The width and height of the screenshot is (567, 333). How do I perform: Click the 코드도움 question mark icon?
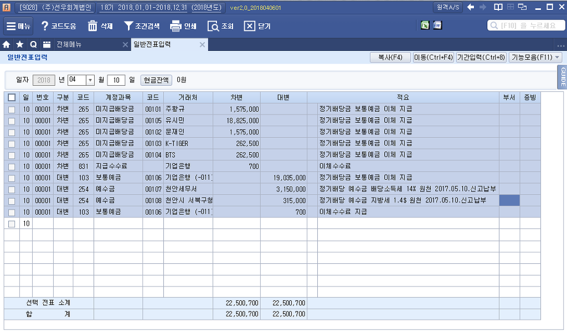(45, 26)
